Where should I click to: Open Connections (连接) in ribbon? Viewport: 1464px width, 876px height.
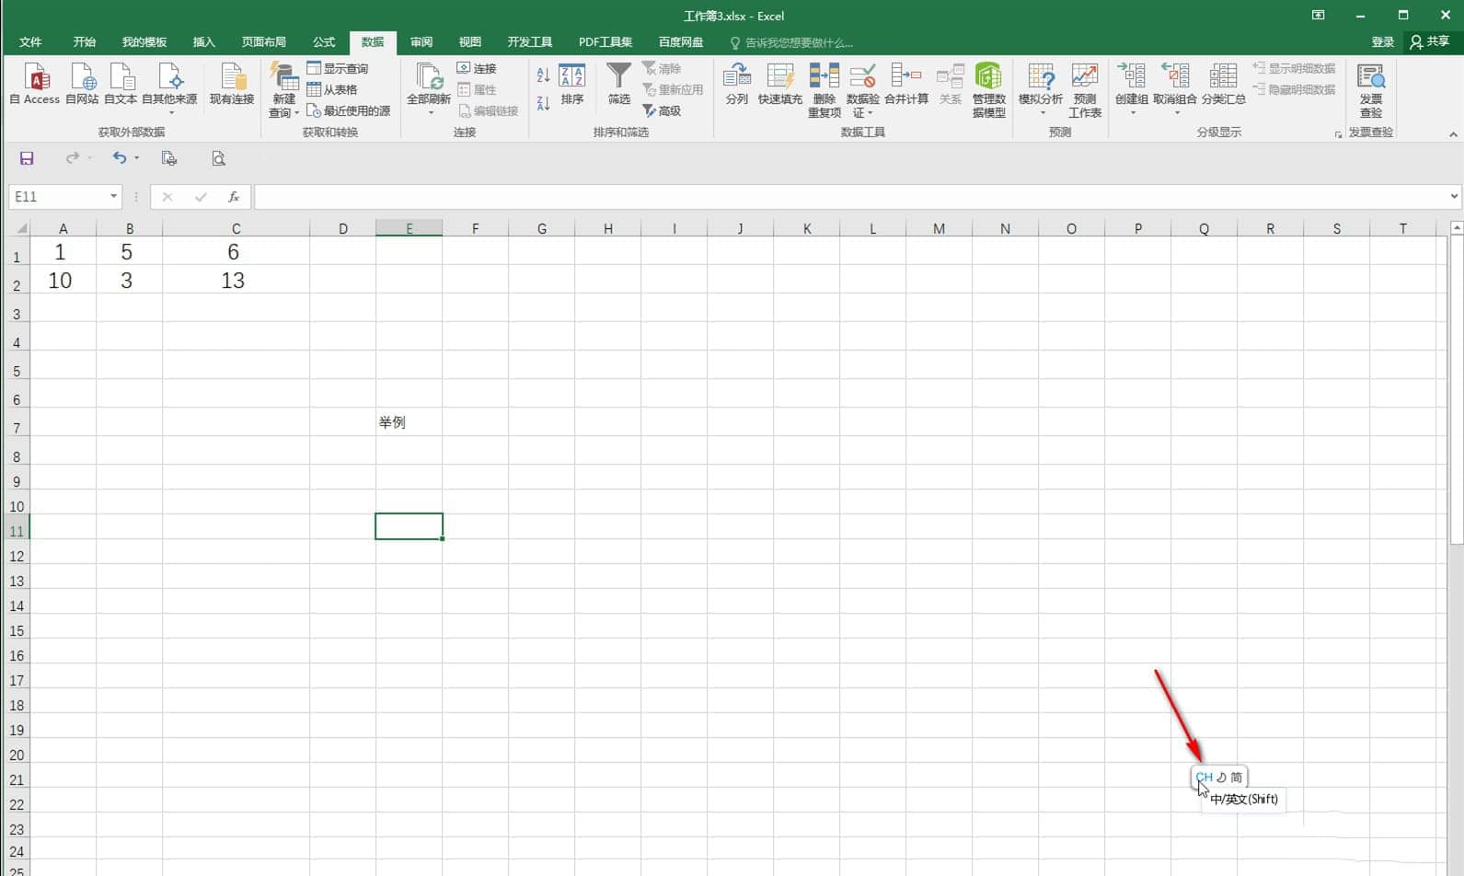[x=477, y=68]
